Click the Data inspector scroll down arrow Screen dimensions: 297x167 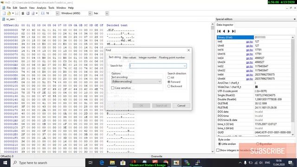click(x=293, y=134)
